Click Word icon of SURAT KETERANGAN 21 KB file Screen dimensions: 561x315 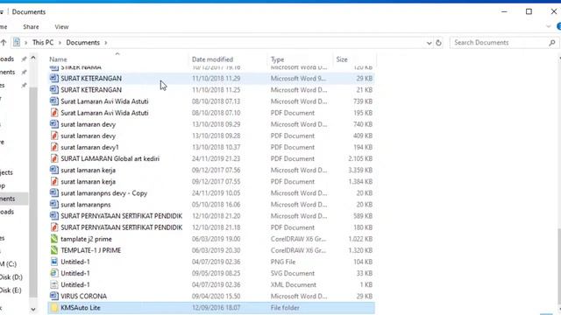[54, 89]
